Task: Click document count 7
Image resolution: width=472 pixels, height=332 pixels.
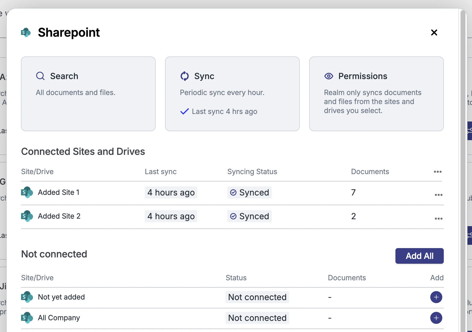Action: pyautogui.click(x=353, y=192)
